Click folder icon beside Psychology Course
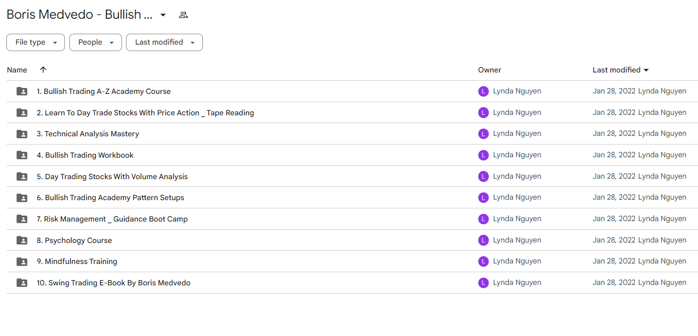Screen dimensions: 698x336 coord(22,240)
